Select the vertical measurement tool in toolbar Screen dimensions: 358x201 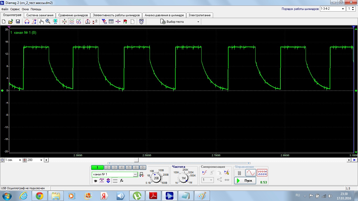[x=34, y=22]
